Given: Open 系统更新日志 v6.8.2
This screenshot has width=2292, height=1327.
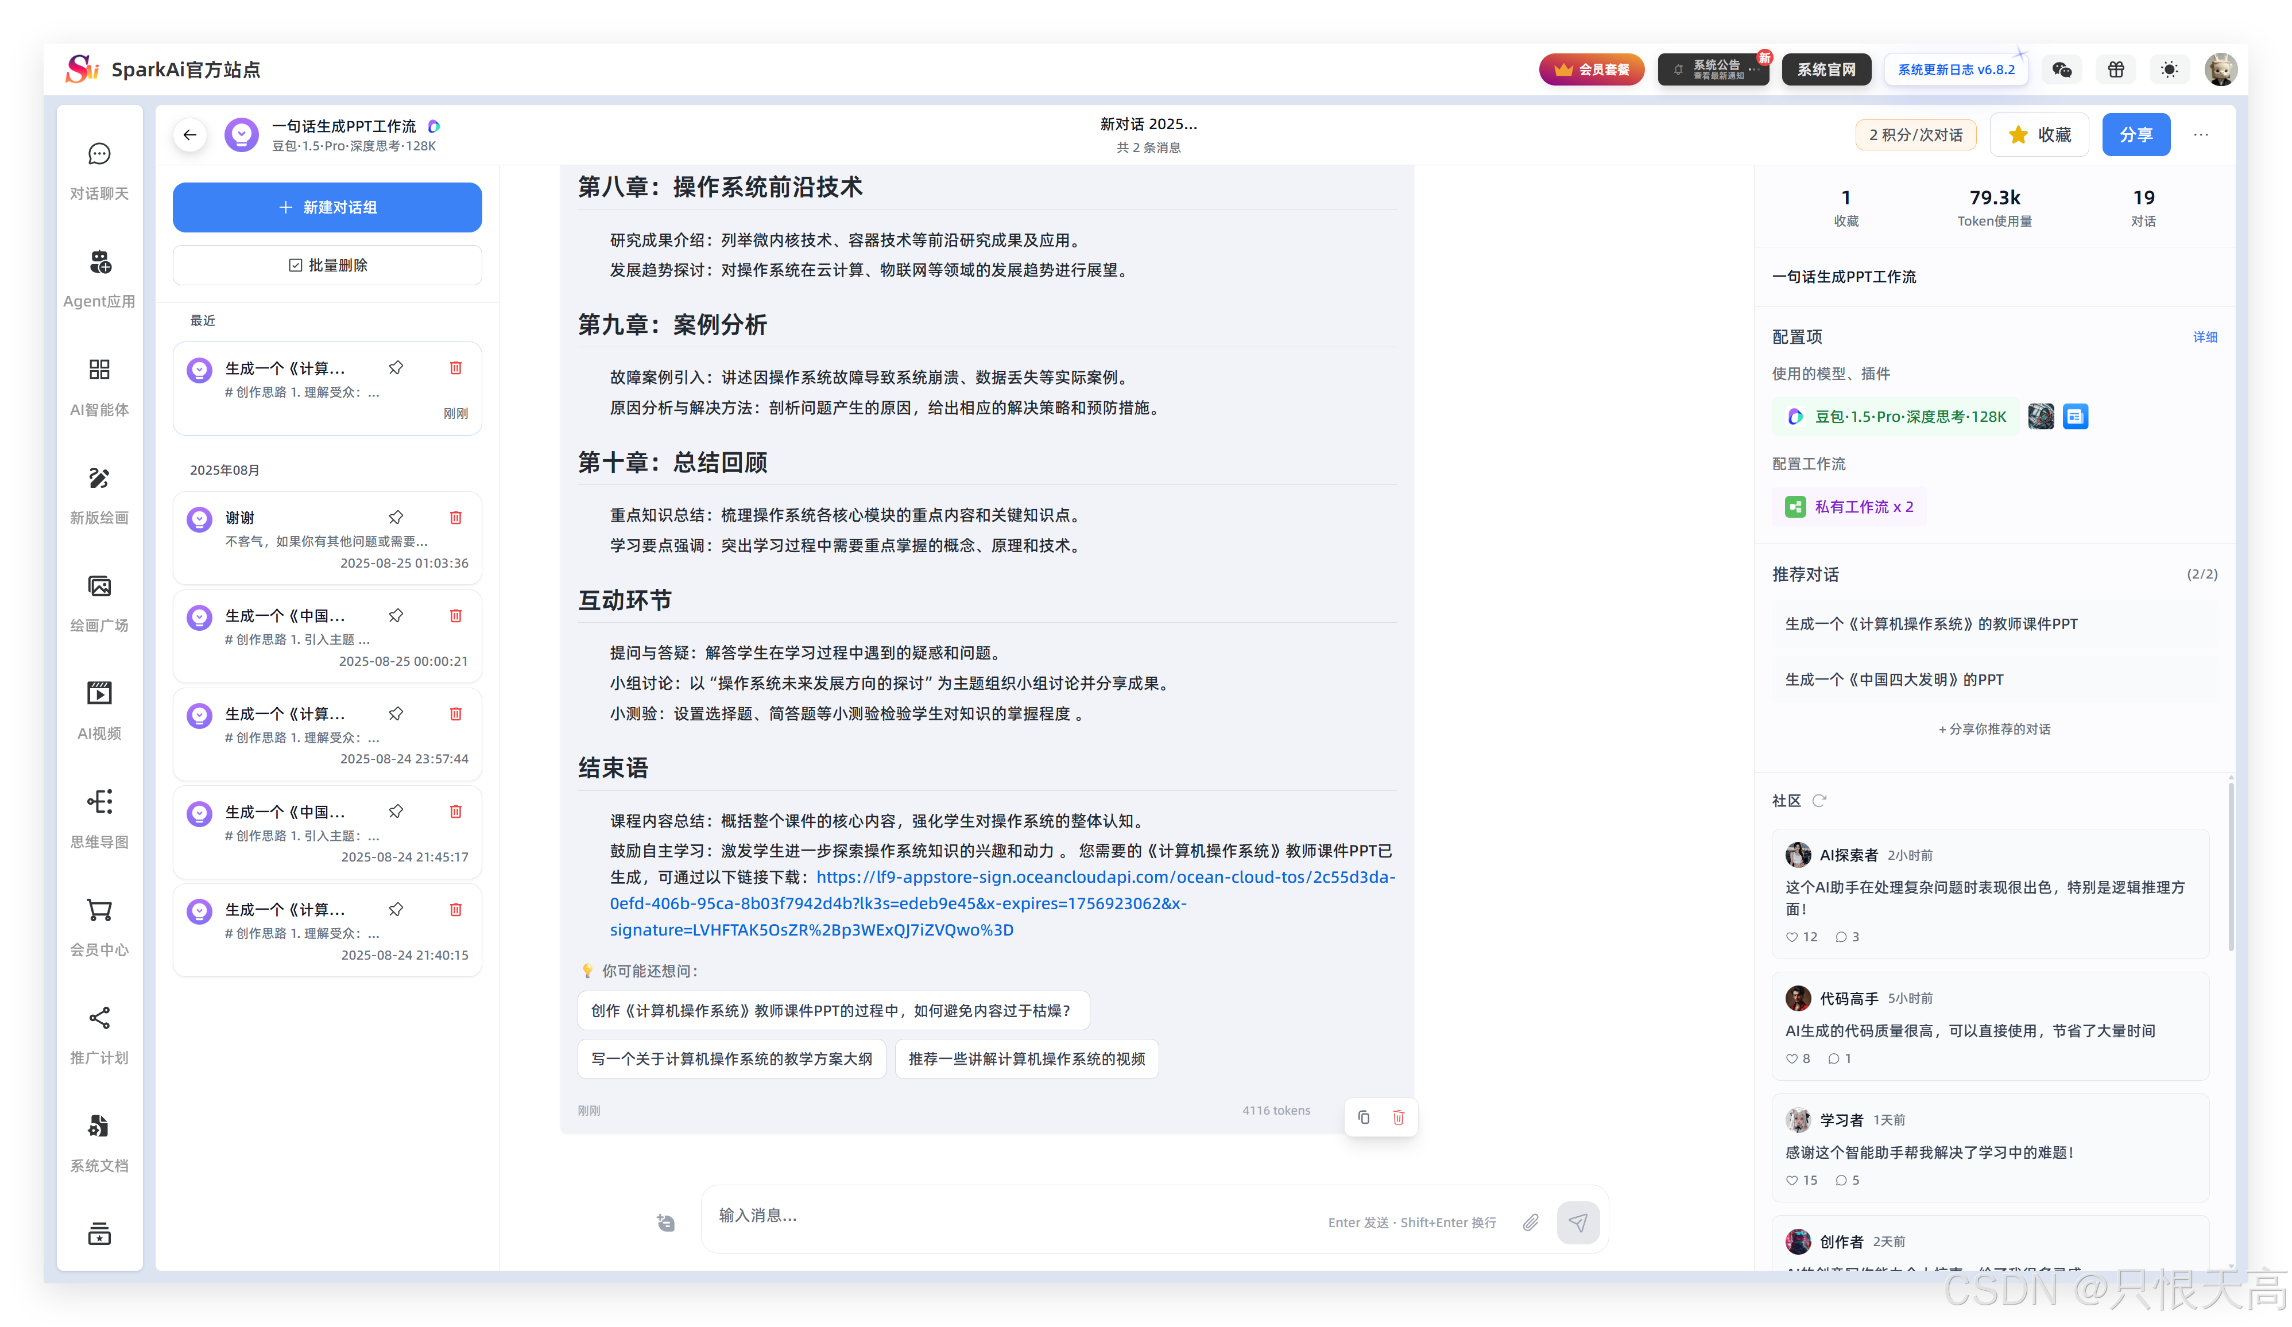Looking at the screenshot, I should click(1956, 69).
